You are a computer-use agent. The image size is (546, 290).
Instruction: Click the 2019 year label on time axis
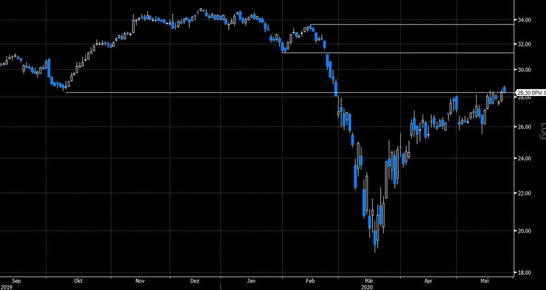pyautogui.click(x=7, y=286)
